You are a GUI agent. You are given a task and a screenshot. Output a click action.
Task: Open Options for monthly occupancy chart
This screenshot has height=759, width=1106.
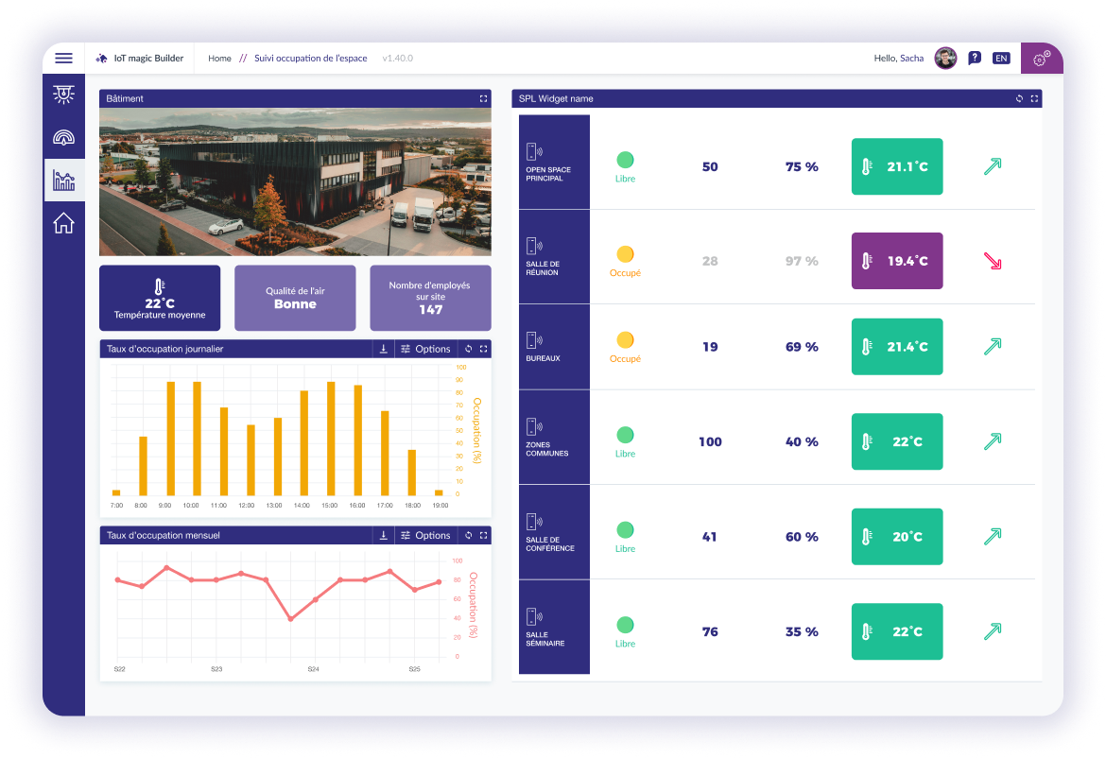pos(425,535)
